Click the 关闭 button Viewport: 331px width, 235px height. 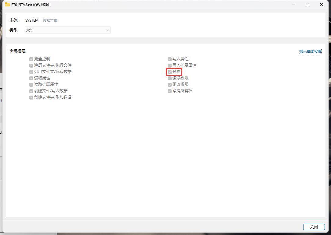pyautogui.click(x=314, y=226)
